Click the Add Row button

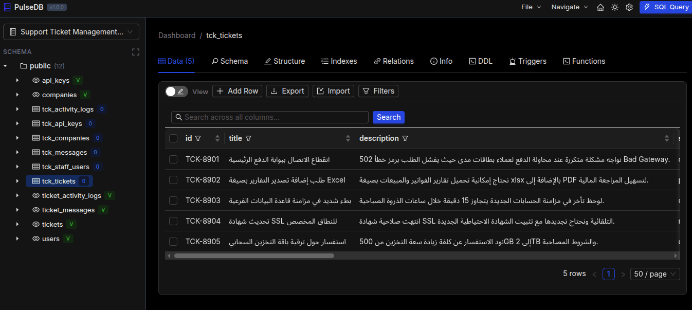(x=237, y=91)
